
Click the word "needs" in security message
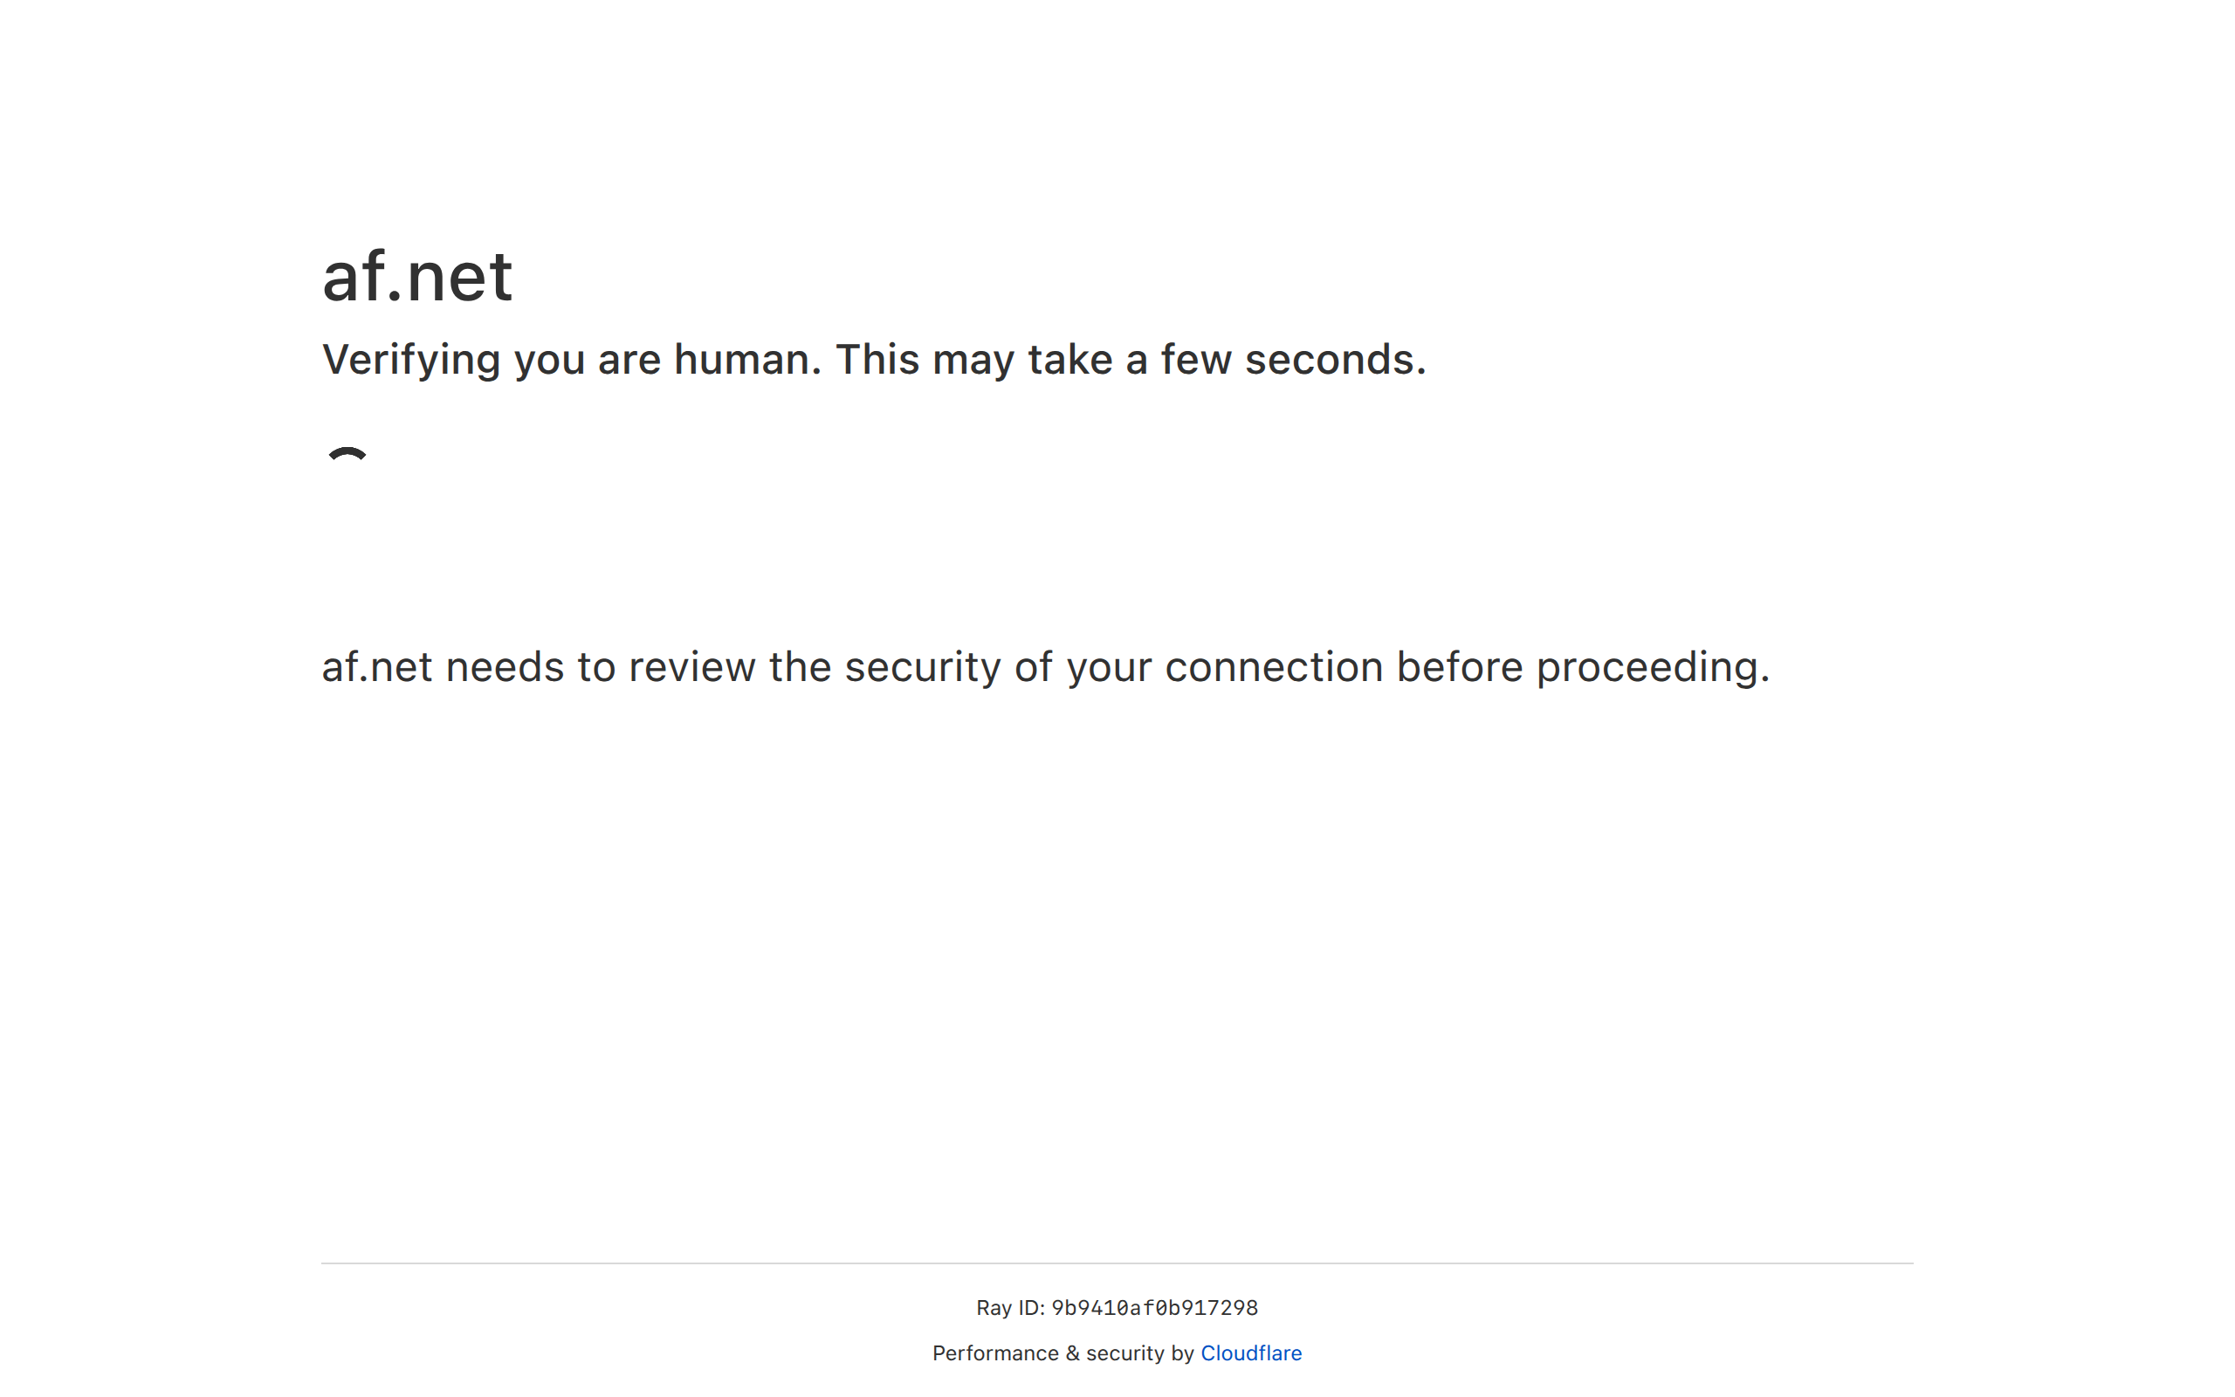505,667
